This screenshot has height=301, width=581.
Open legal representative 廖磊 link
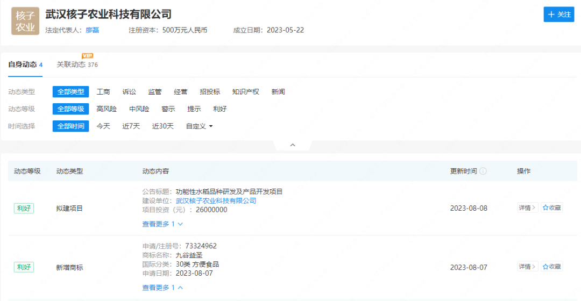tap(92, 30)
